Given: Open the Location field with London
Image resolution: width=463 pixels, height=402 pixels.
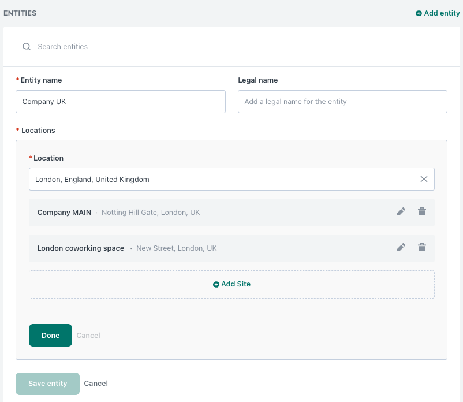Looking at the screenshot, I should [x=219, y=179].
